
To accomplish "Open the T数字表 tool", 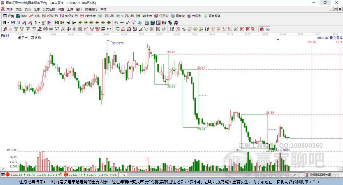I will pyautogui.click(x=144, y=16).
